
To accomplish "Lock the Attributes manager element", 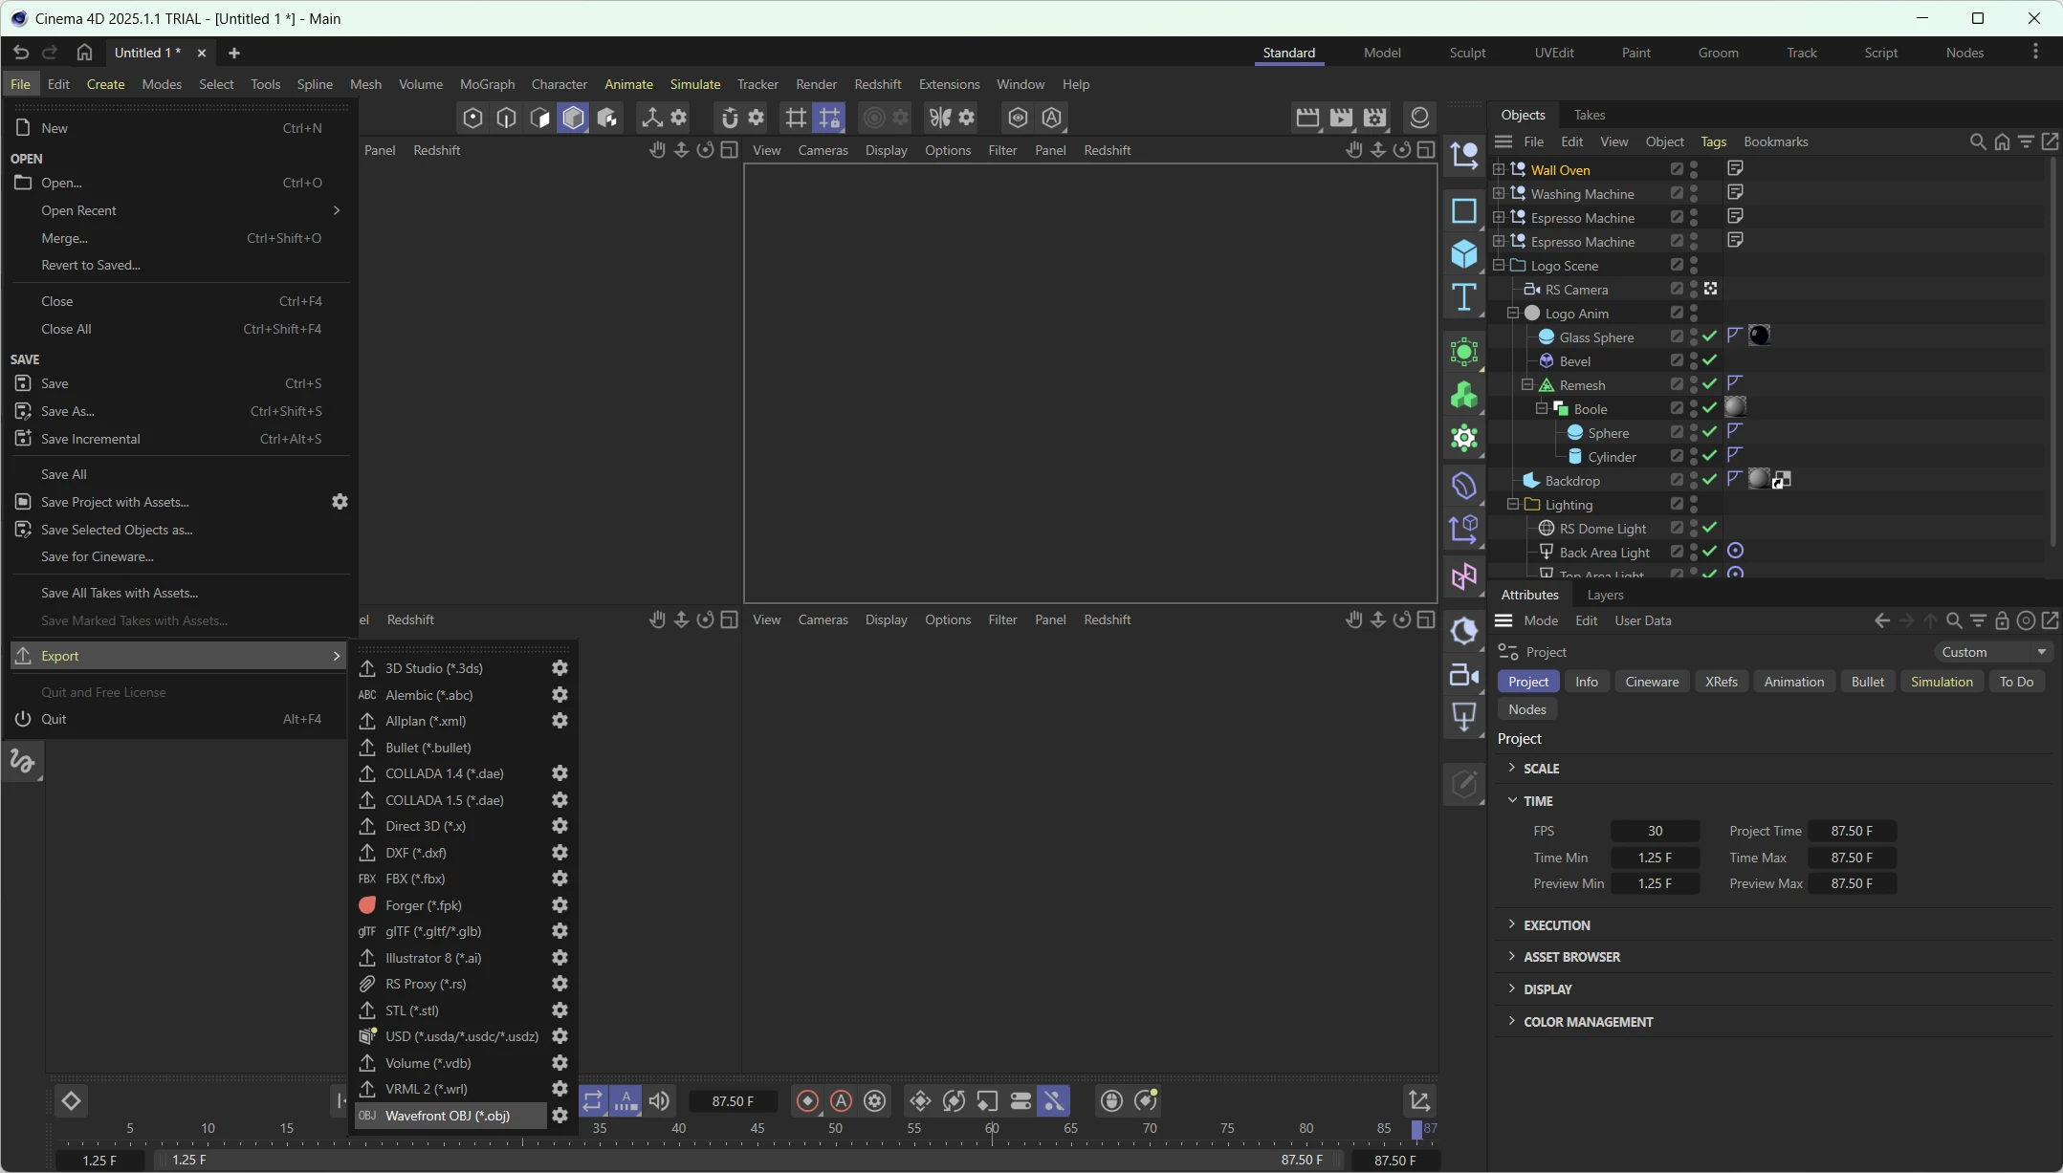I will point(2002,620).
